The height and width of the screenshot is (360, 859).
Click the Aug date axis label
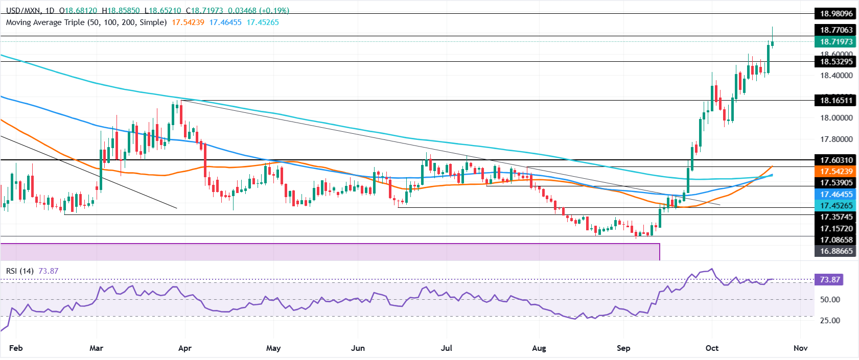tap(539, 348)
